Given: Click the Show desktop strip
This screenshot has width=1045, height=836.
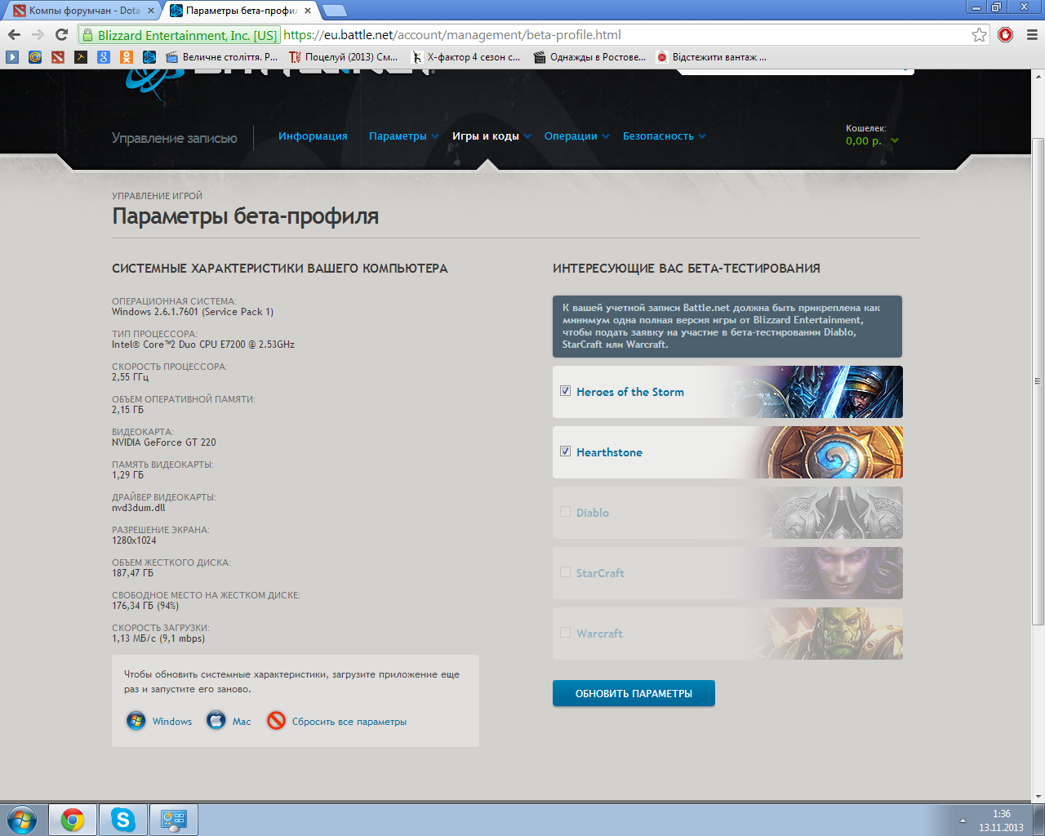Looking at the screenshot, I should (x=1039, y=820).
